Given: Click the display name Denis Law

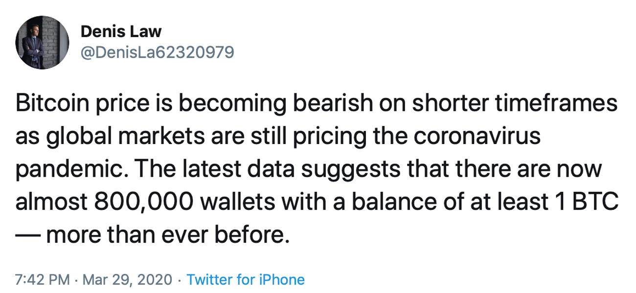Looking at the screenshot, I should pyautogui.click(x=121, y=32).
